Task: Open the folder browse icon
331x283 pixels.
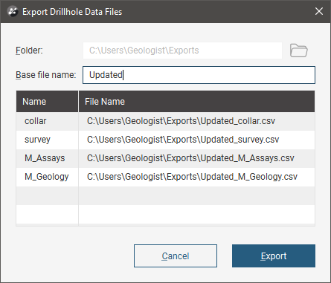Action: [298, 51]
